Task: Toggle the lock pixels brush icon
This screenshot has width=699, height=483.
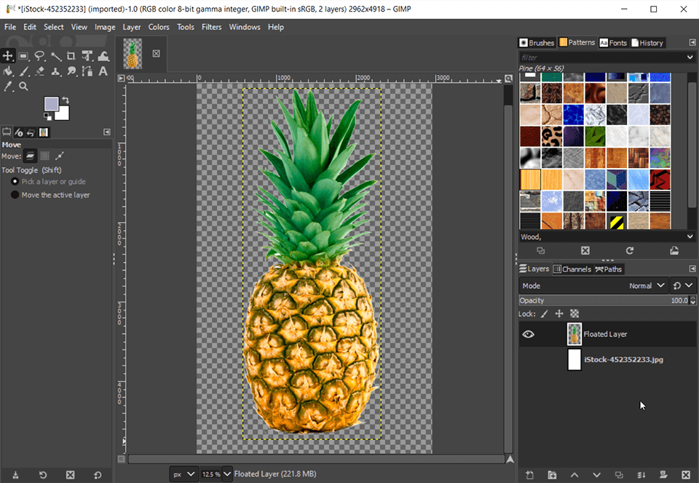Action: pos(544,314)
